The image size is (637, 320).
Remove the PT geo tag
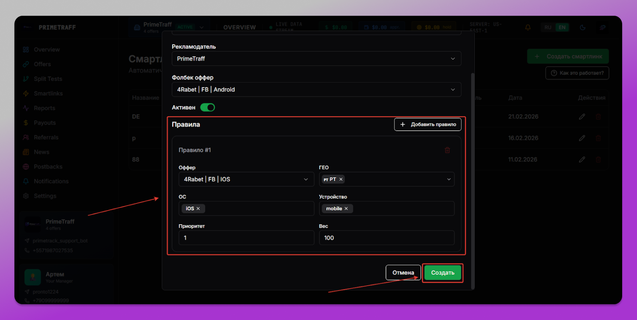[341, 179]
